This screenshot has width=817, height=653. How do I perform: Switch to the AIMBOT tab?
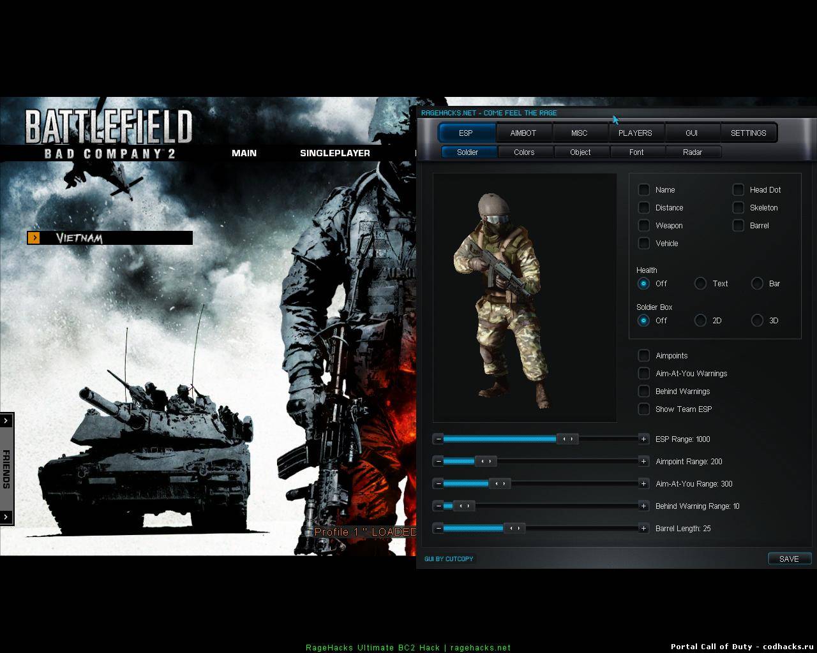(523, 133)
